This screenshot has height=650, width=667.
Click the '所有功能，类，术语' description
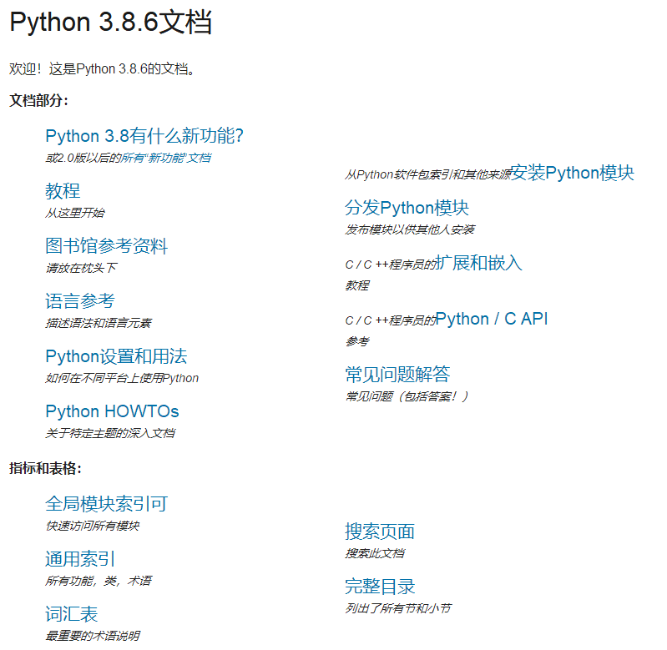coord(99,581)
